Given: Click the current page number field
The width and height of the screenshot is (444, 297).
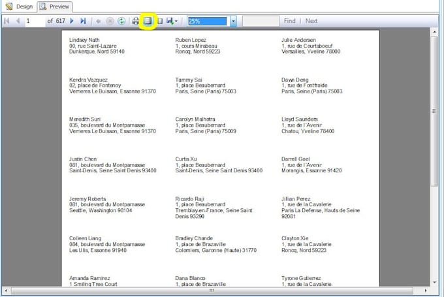Looking at the screenshot, I should click(x=34, y=21).
